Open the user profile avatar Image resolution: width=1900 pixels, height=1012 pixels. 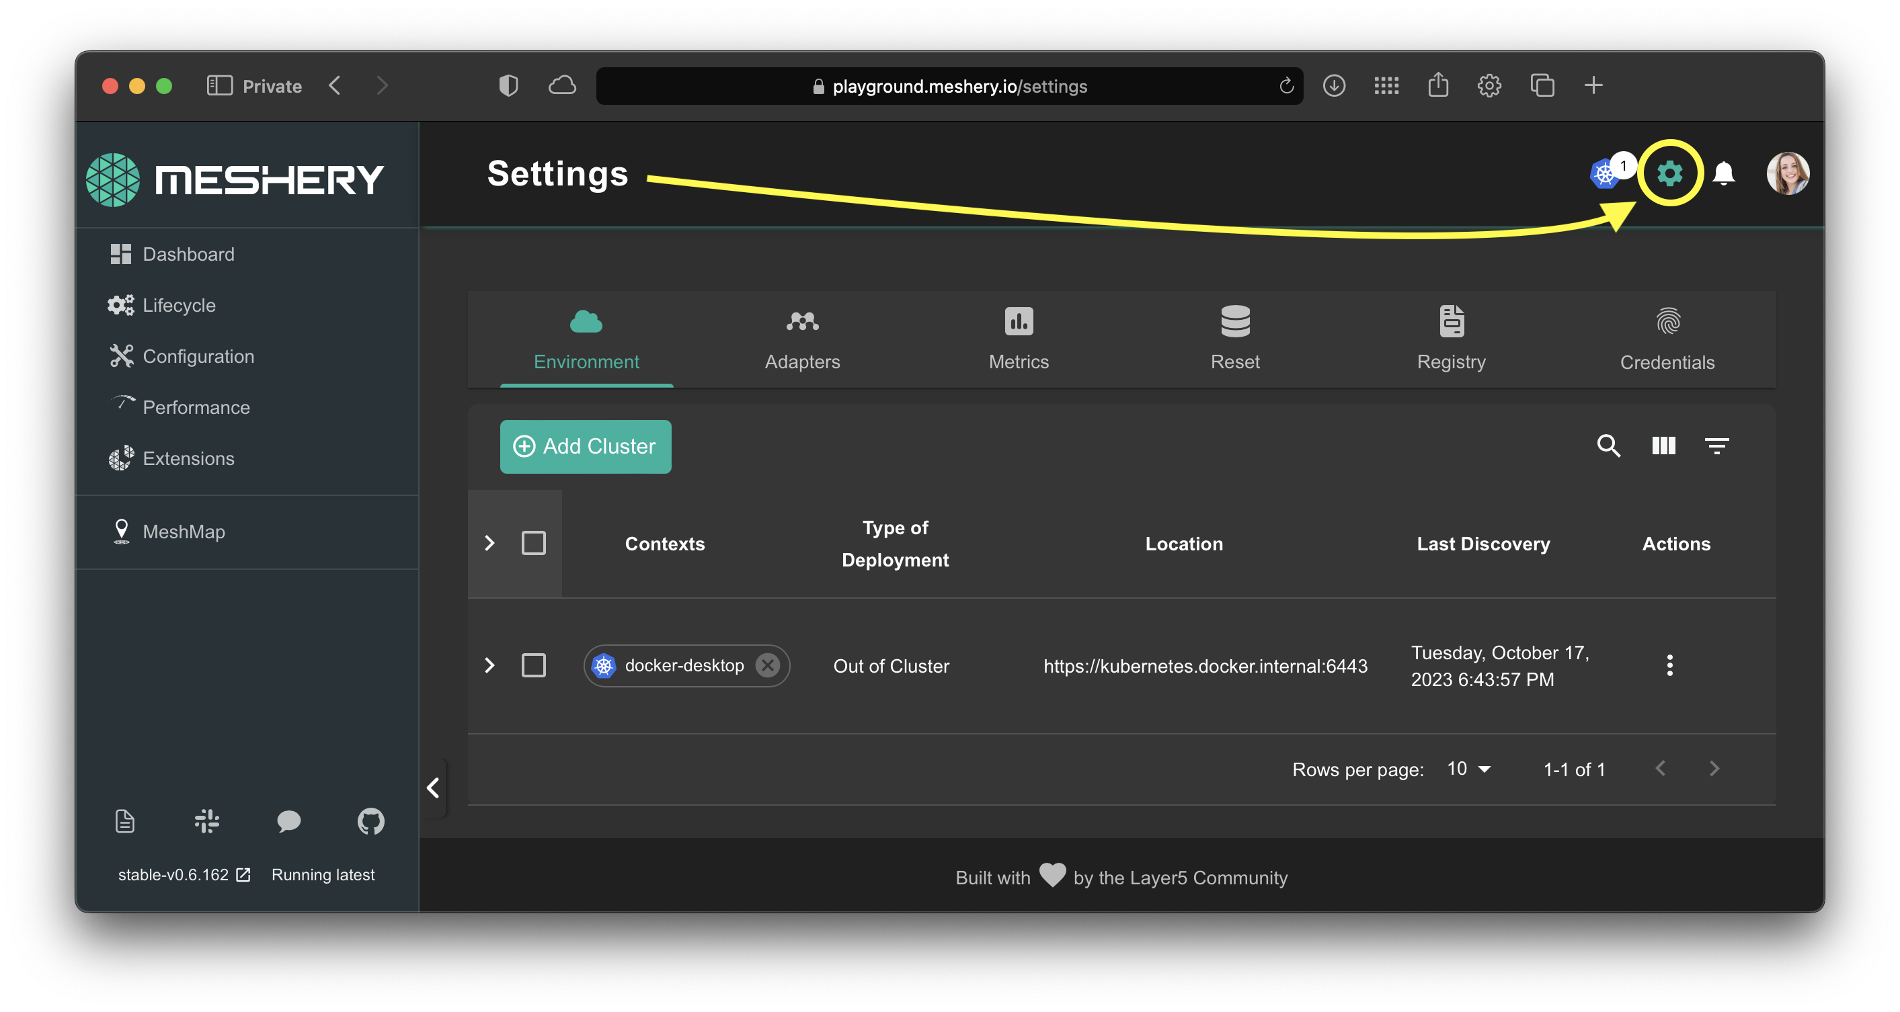(x=1787, y=174)
